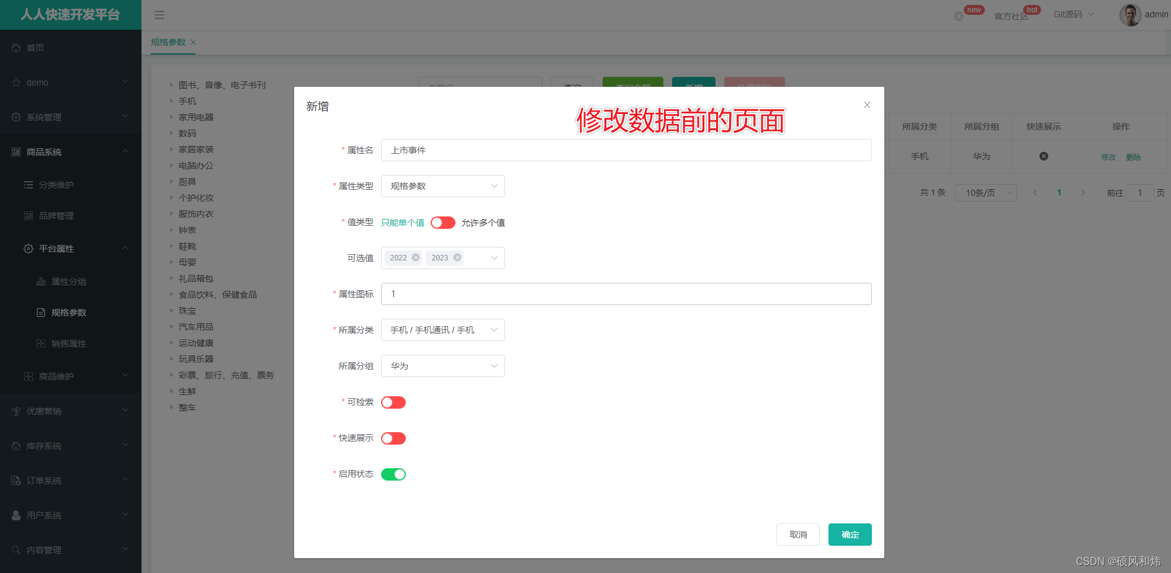Click the 允许多个值 label
This screenshot has width=1171, height=573.
(483, 223)
